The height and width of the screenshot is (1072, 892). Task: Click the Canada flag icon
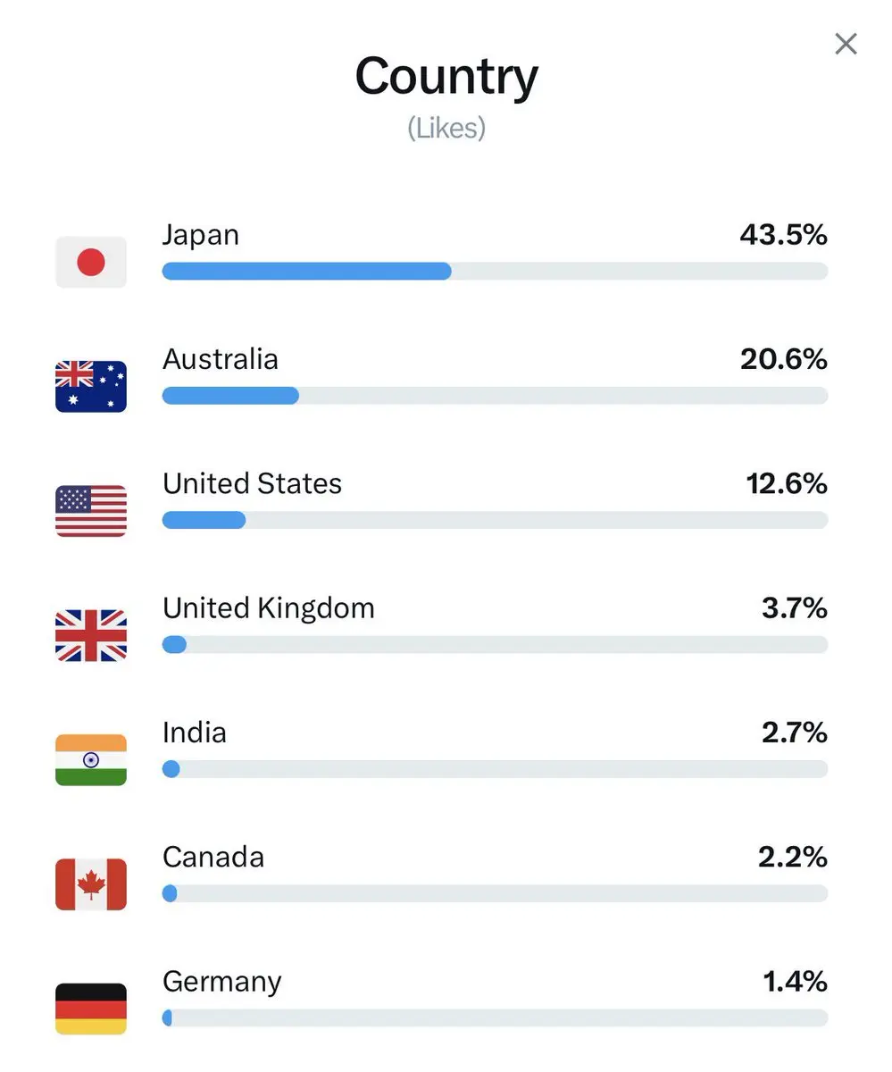[x=91, y=884]
